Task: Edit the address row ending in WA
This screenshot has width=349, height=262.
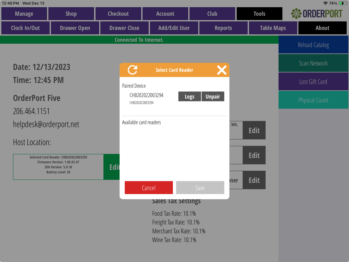Action: [x=254, y=130]
